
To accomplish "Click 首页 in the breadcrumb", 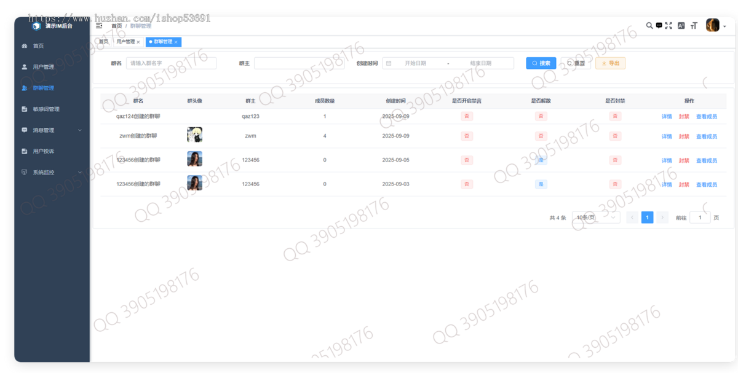I will pos(116,26).
